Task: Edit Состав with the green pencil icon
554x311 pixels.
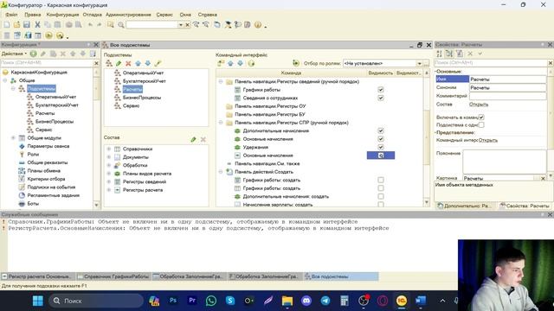Action: [x=193, y=139]
